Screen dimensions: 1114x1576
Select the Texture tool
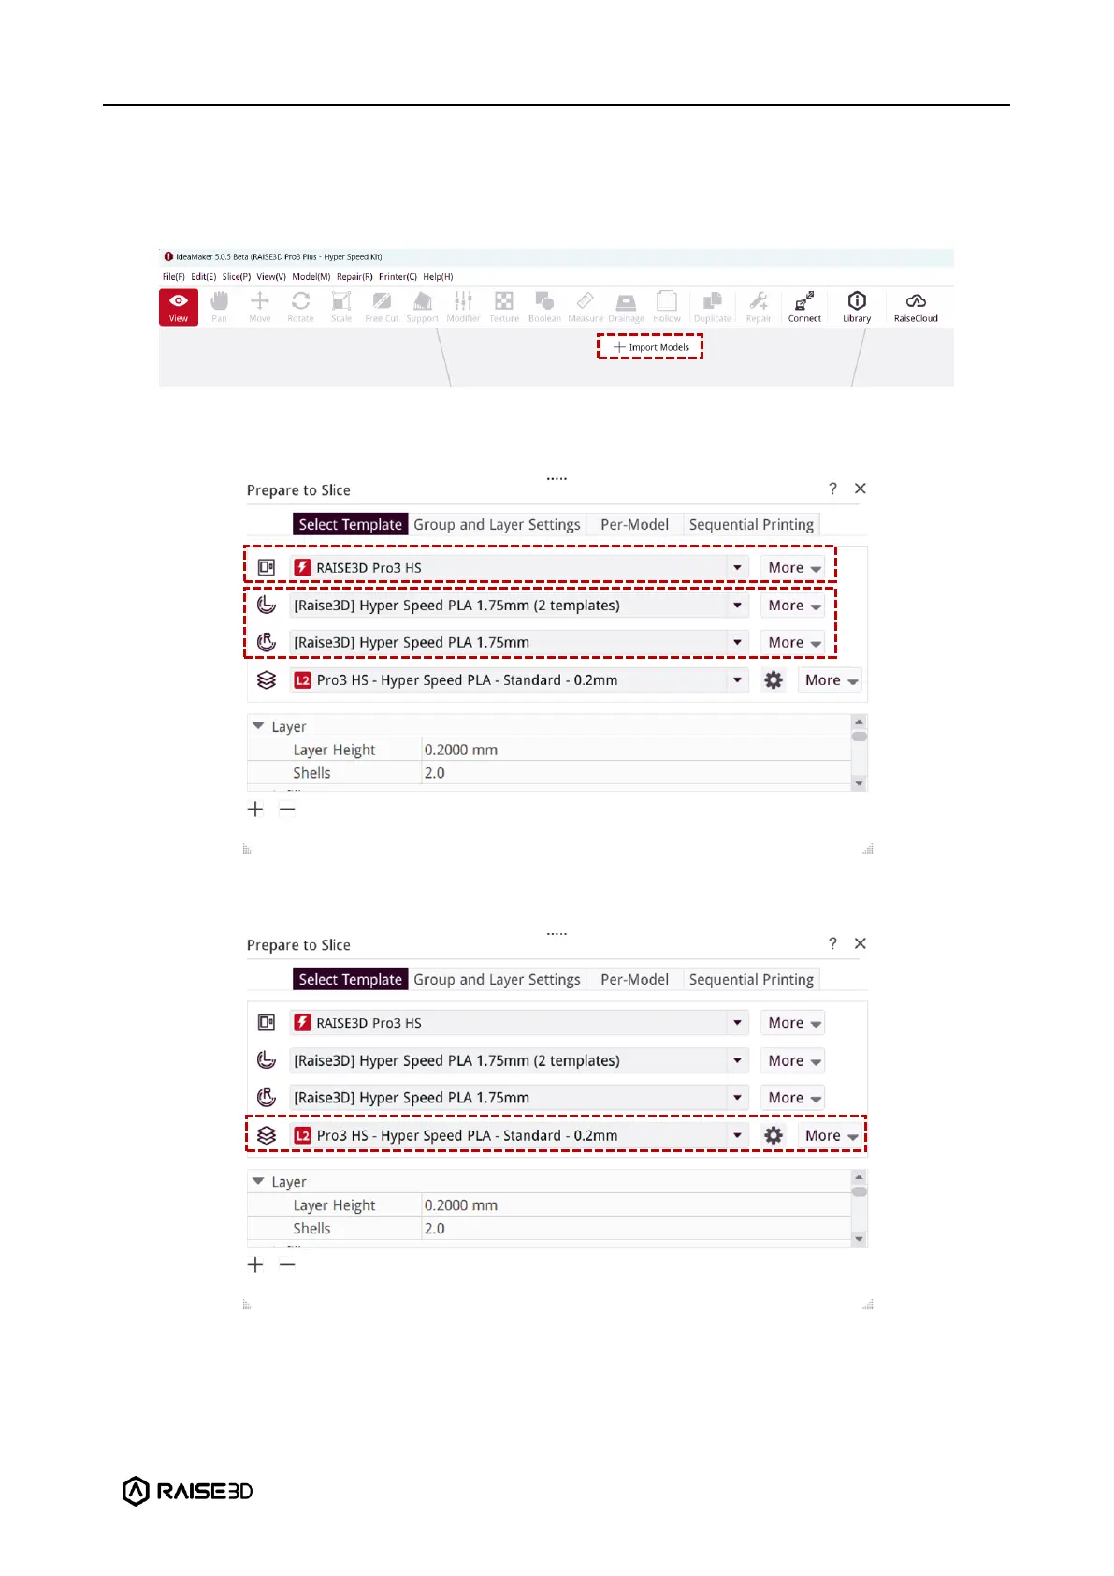coord(504,307)
